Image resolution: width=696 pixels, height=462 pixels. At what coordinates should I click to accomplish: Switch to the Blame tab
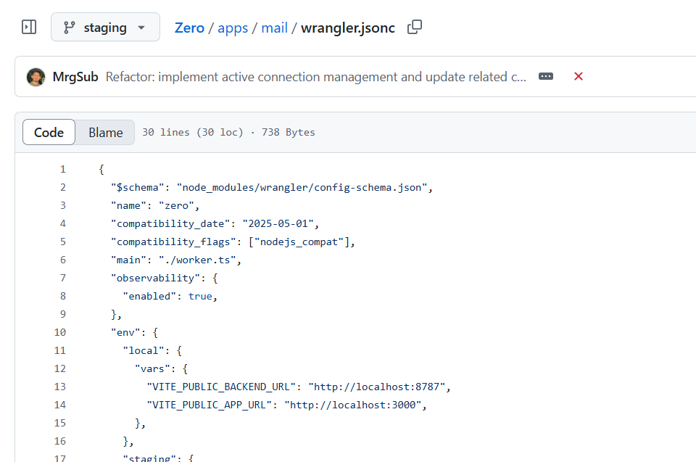pyautogui.click(x=106, y=133)
